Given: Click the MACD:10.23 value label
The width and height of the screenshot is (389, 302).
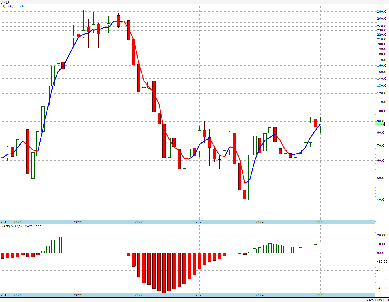Looking at the screenshot, I should [33, 226].
